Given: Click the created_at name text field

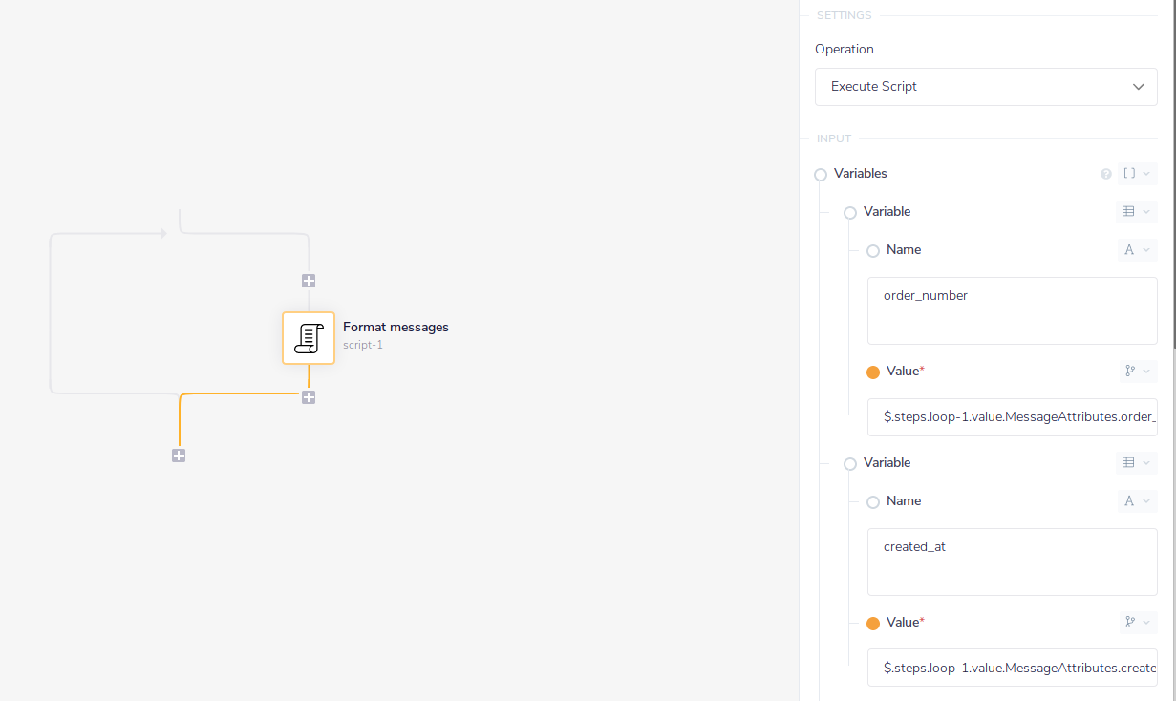Looking at the screenshot, I should click(x=1012, y=562).
